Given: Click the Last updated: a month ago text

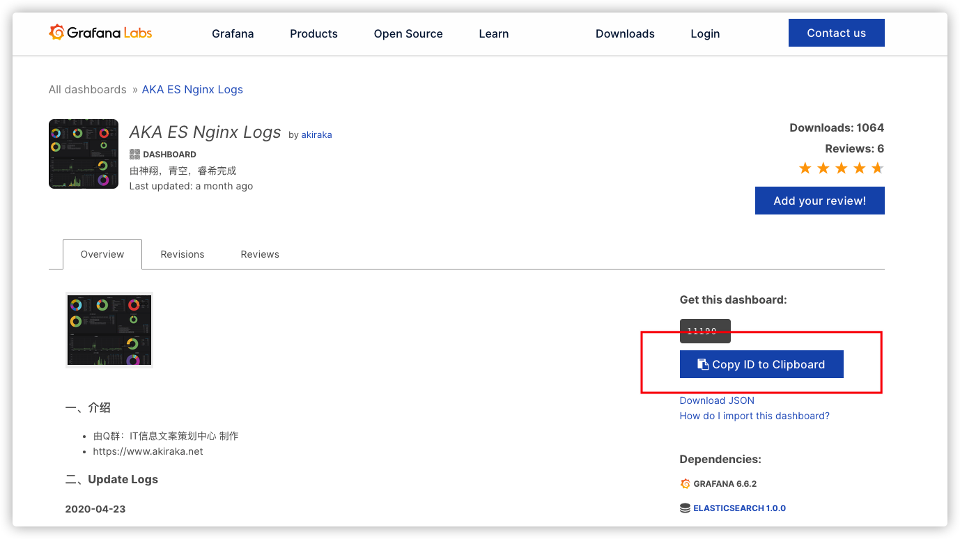Looking at the screenshot, I should (x=192, y=186).
